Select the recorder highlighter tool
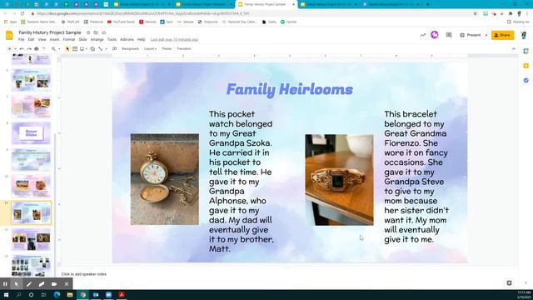The height and width of the screenshot is (300, 533). click(42, 284)
